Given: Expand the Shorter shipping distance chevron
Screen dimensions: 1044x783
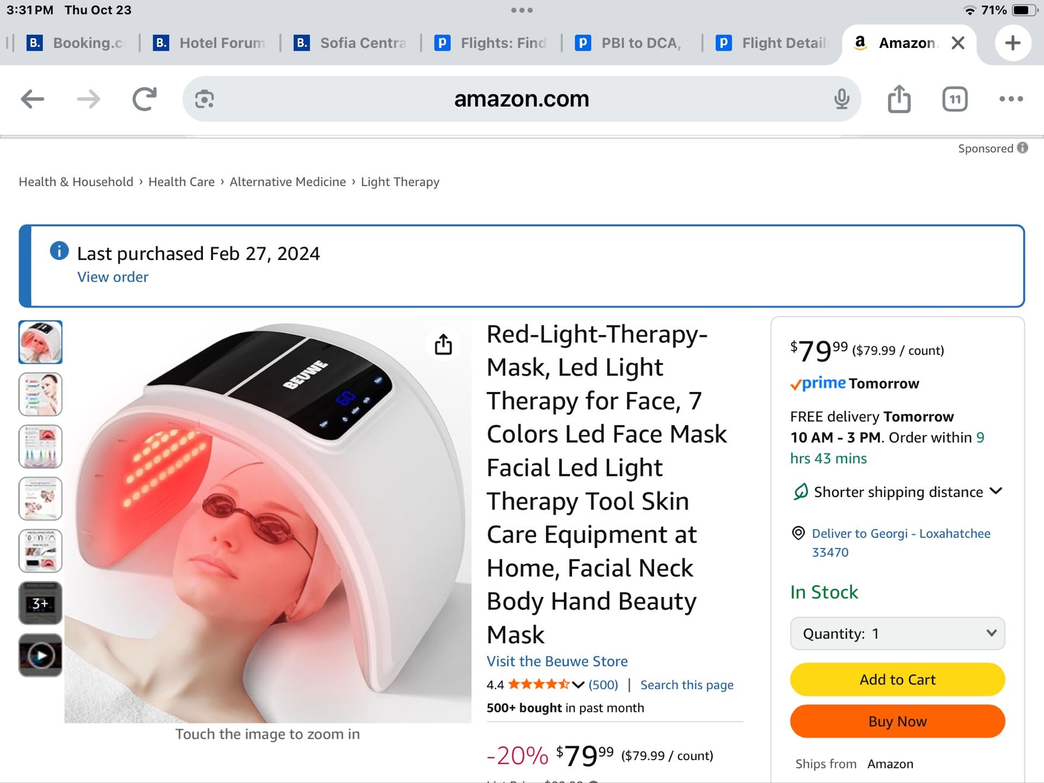Looking at the screenshot, I should [997, 492].
